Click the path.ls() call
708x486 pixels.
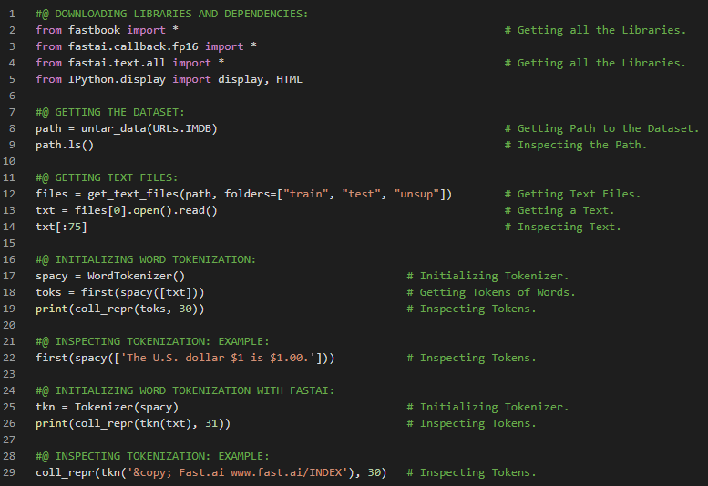[65, 145]
